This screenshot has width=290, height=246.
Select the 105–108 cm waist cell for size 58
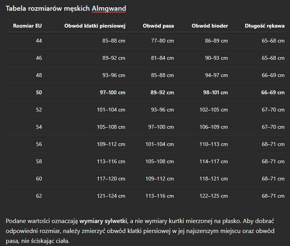point(160,161)
